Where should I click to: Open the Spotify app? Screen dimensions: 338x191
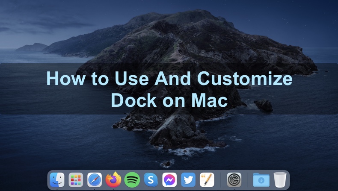pyautogui.click(x=132, y=180)
